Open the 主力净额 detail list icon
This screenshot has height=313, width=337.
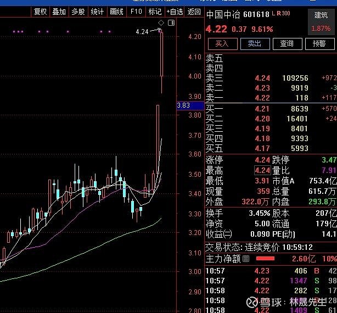click(246, 259)
